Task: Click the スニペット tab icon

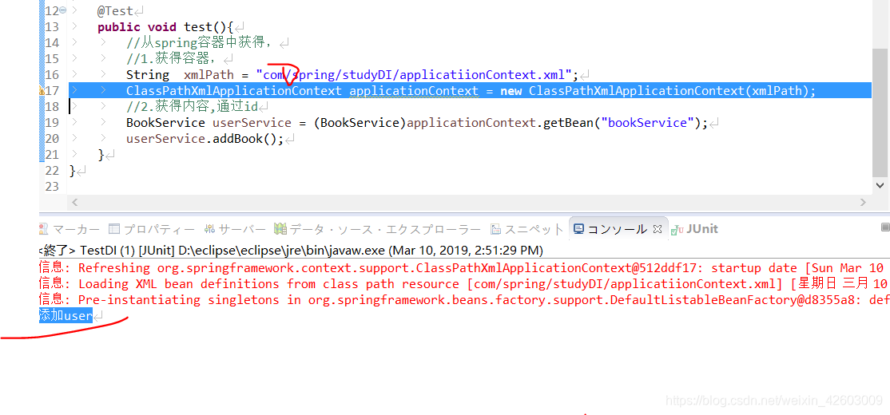Action: (495, 229)
